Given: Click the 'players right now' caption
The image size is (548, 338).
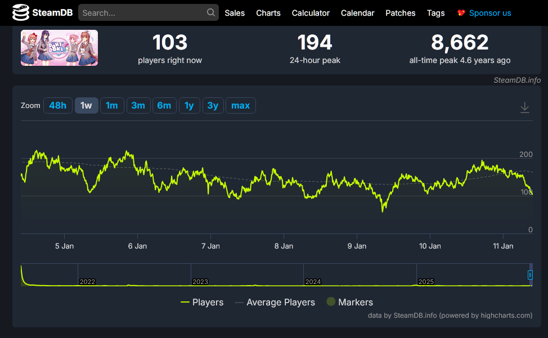Looking at the screenshot, I should [x=170, y=60].
